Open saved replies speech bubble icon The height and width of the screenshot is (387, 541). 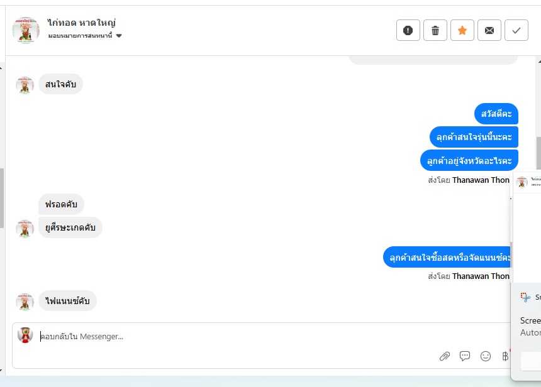pos(465,356)
